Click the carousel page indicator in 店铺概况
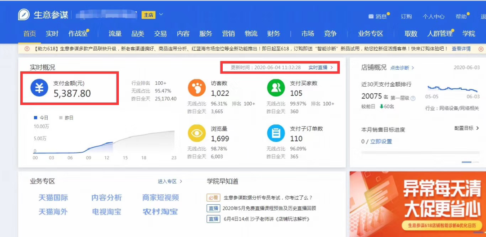The image size is (486, 237). pyautogui.click(x=471, y=162)
